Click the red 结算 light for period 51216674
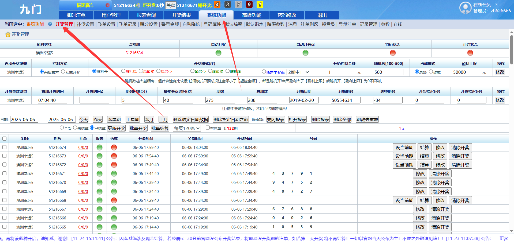514x244 pixels. [114, 148]
